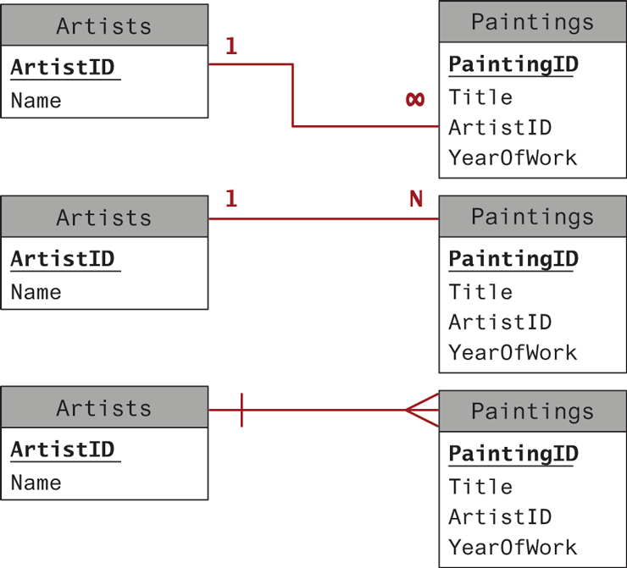The height and width of the screenshot is (568, 627).
Task: Click PaintingID key in the top Paintings table
Action: (513, 64)
